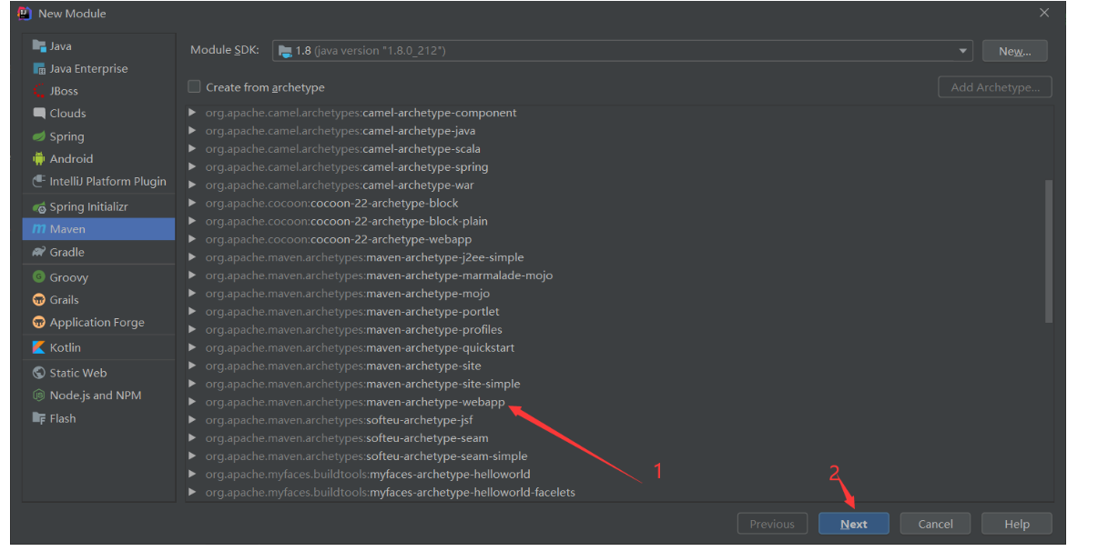Select camel-archetype-spring archetype
The height and width of the screenshot is (551, 1098).
(x=347, y=167)
